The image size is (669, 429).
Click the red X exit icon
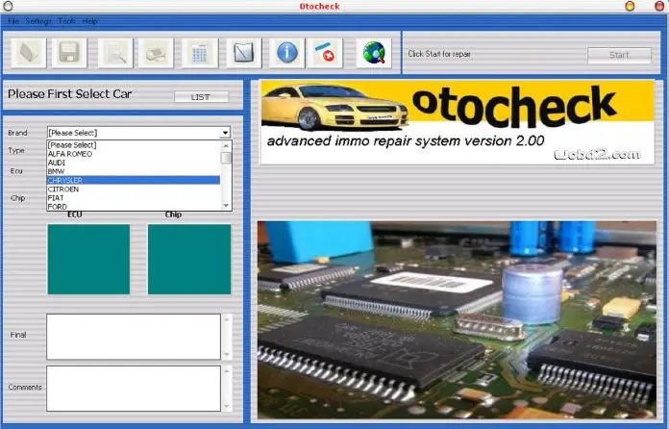click(325, 53)
